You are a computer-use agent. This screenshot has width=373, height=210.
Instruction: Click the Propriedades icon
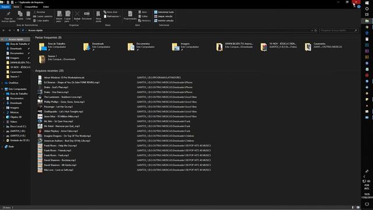click(130, 14)
